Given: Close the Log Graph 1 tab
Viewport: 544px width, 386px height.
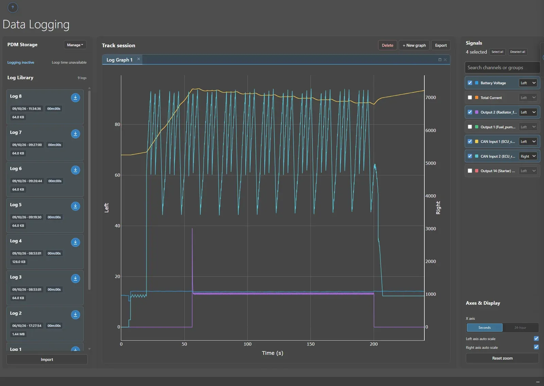Looking at the screenshot, I should [139, 59].
